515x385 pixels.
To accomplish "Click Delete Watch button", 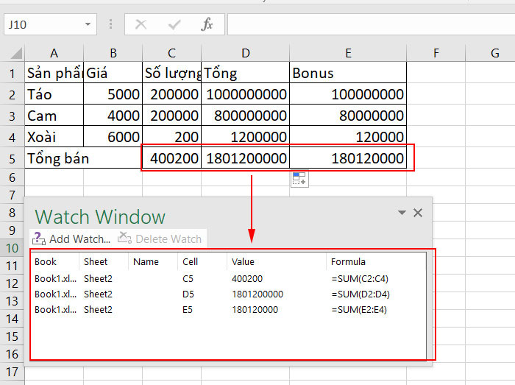I will click(160, 239).
